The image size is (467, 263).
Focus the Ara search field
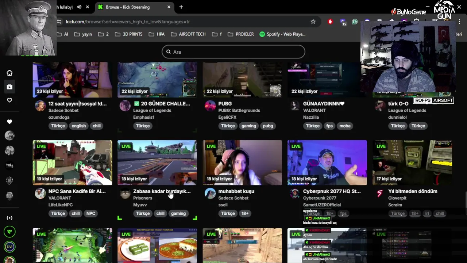coord(233,52)
